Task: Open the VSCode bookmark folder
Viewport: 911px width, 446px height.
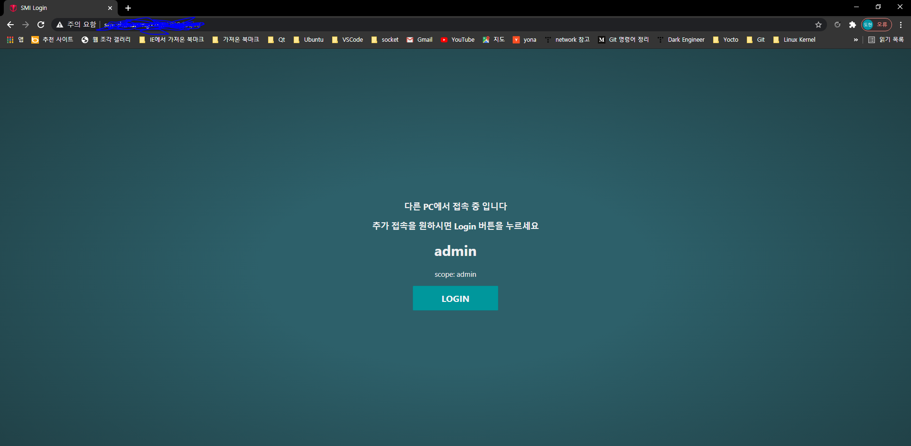Action: pyautogui.click(x=348, y=40)
